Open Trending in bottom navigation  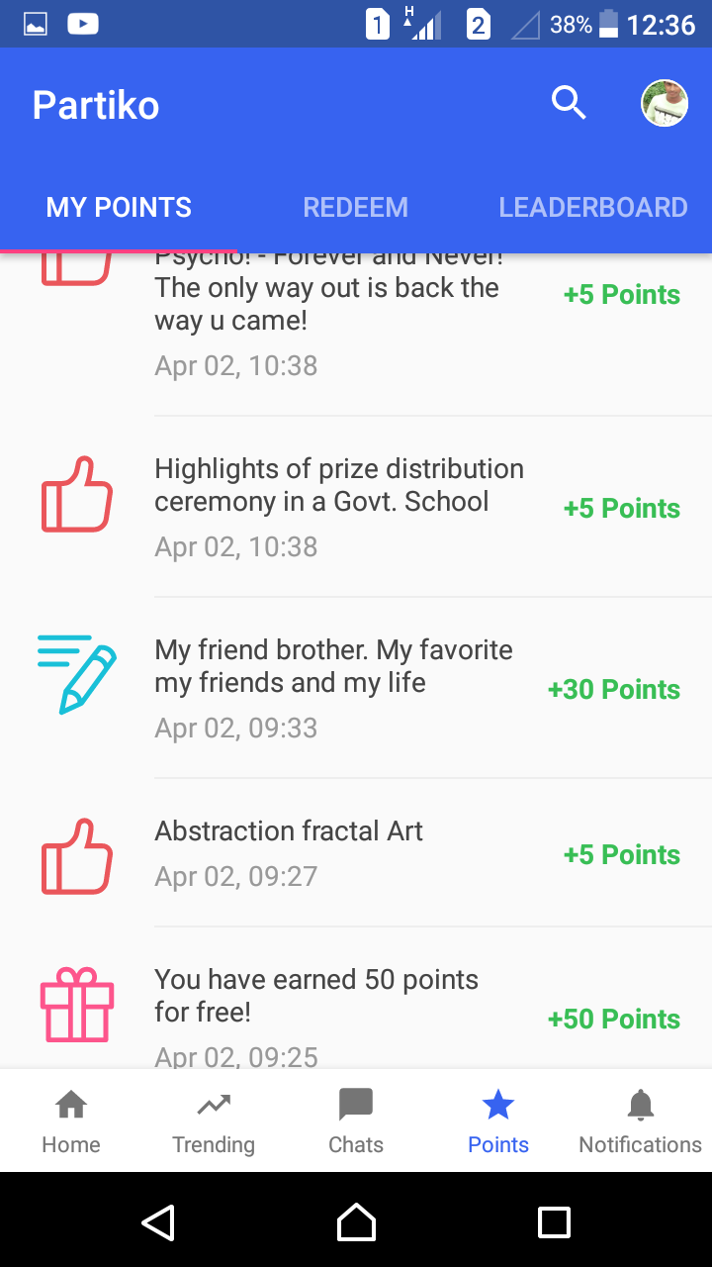(214, 1121)
